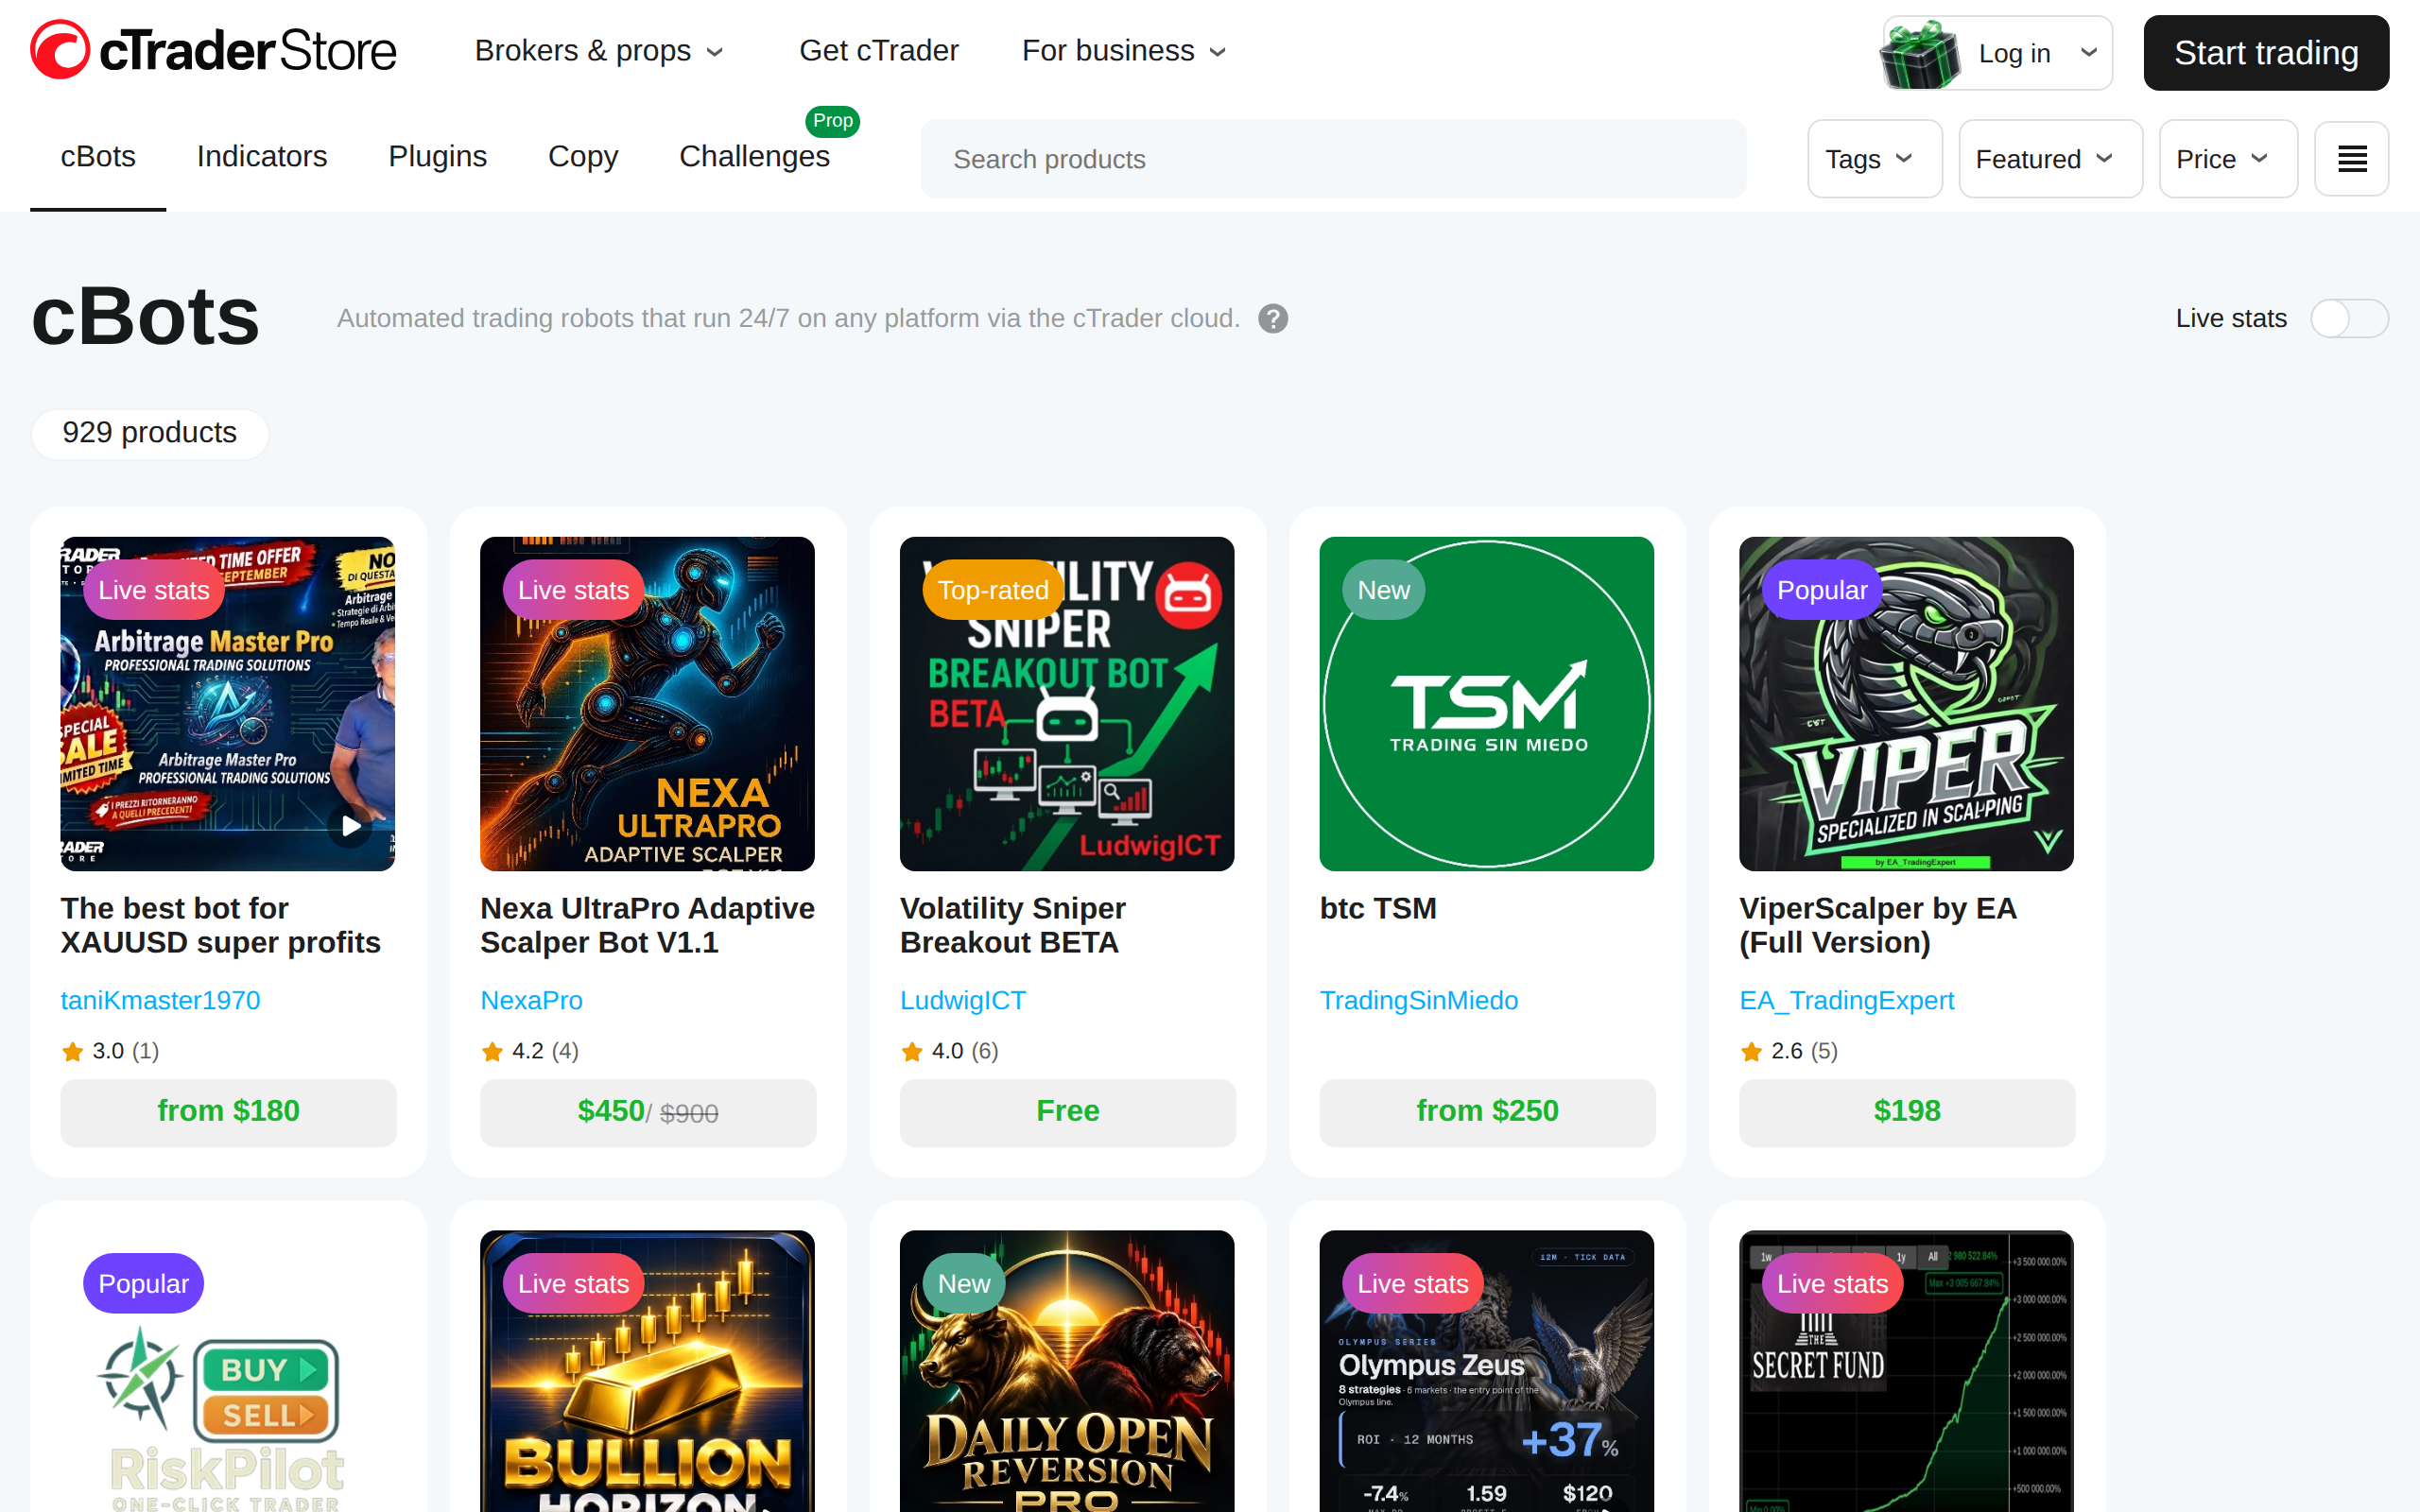2420x1512 pixels.
Task: Open the Get cTrader link
Action: point(879,51)
